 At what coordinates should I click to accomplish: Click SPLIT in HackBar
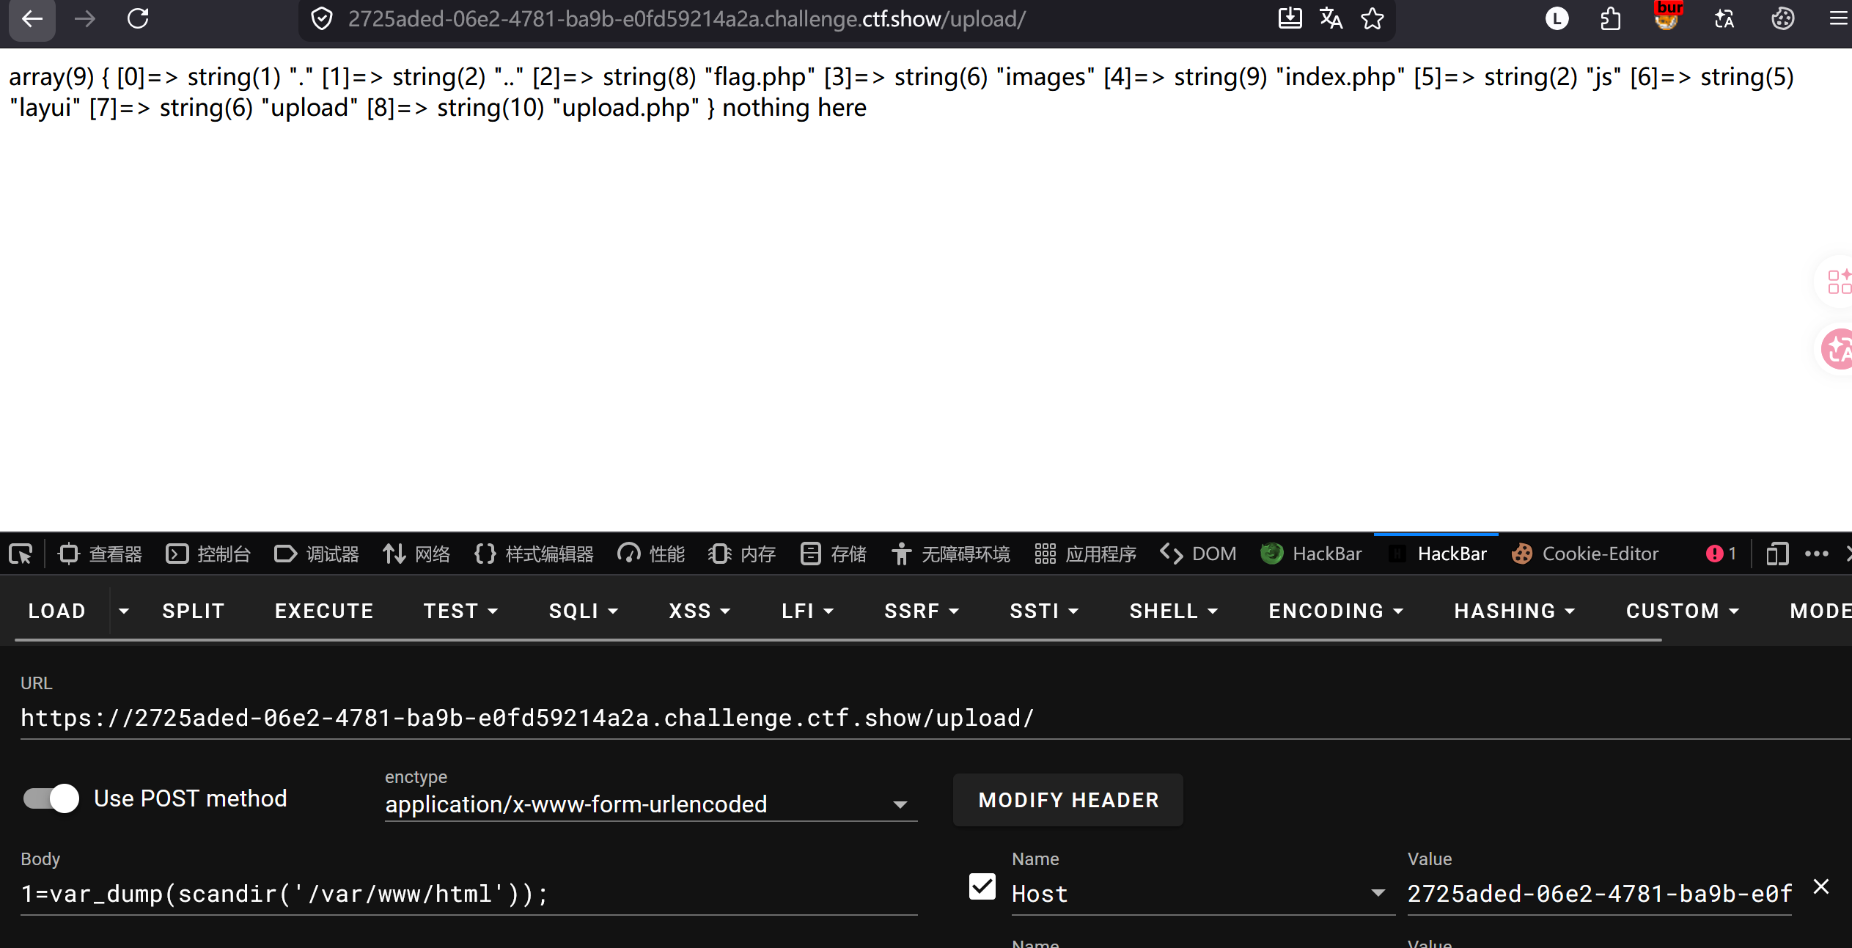(194, 611)
